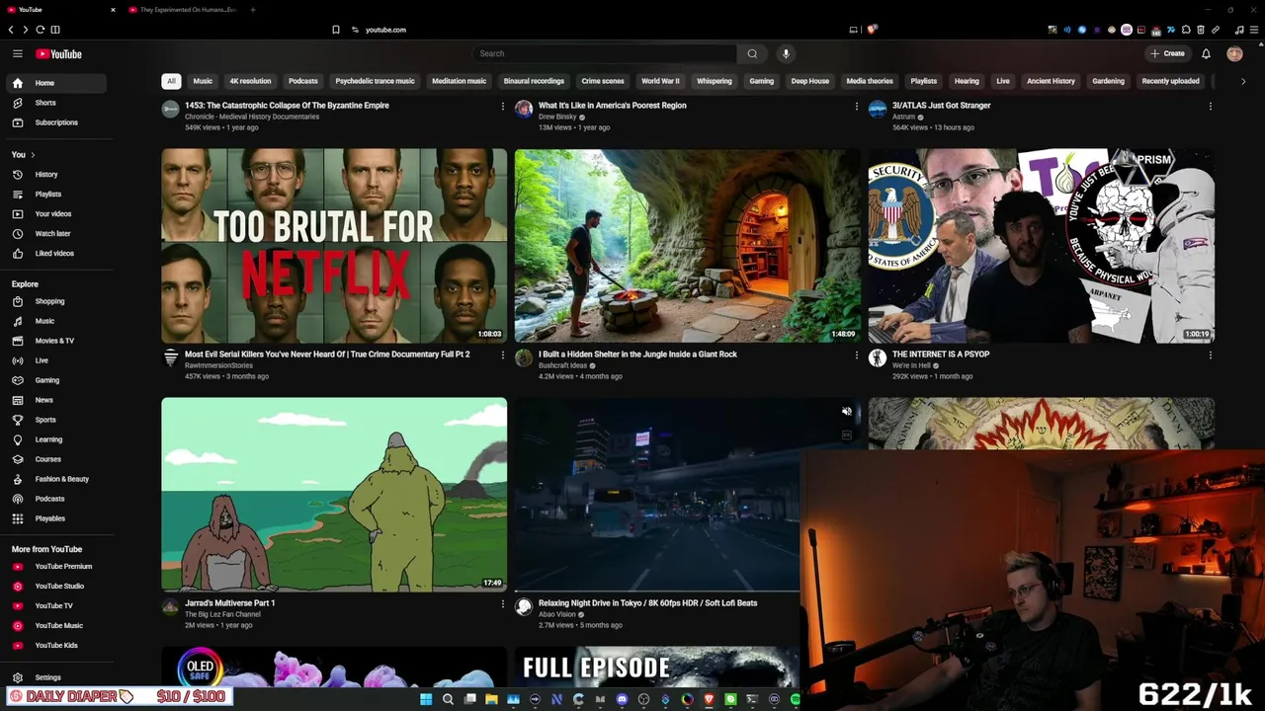Image resolution: width=1265 pixels, height=711 pixels.
Task: Play the Jarrad's Multiverse cartoon thumbnail
Action: coord(334,494)
